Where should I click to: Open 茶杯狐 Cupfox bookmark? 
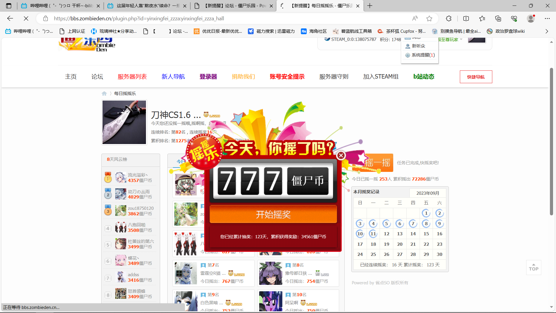402,31
